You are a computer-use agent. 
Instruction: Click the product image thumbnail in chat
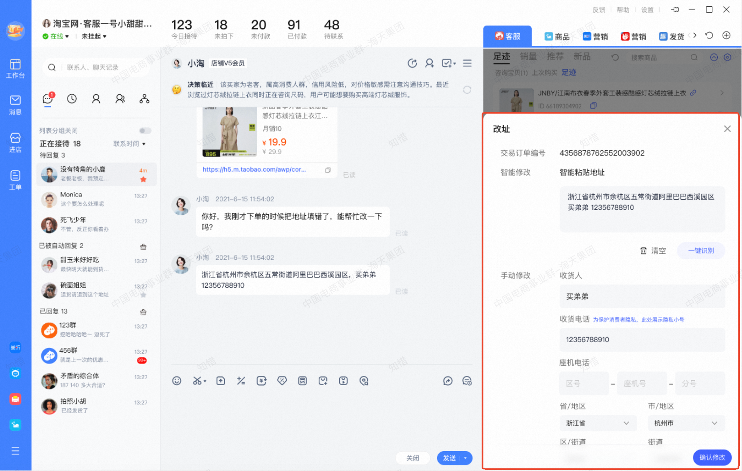click(229, 132)
